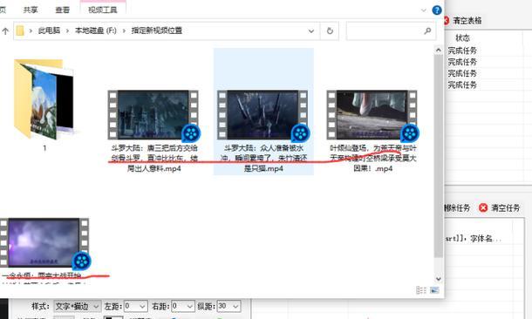Open the 左距 dropdown
The width and height of the screenshot is (532, 319).
pyautogui.click(x=135, y=307)
